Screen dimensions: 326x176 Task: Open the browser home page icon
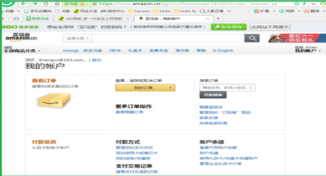click(x=57, y=4)
